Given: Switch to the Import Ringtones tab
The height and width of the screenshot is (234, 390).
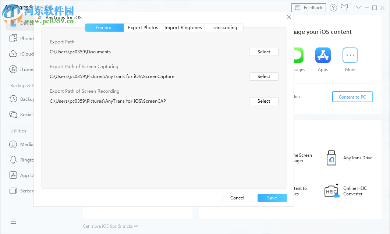Looking at the screenshot, I should [x=183, y=28].
